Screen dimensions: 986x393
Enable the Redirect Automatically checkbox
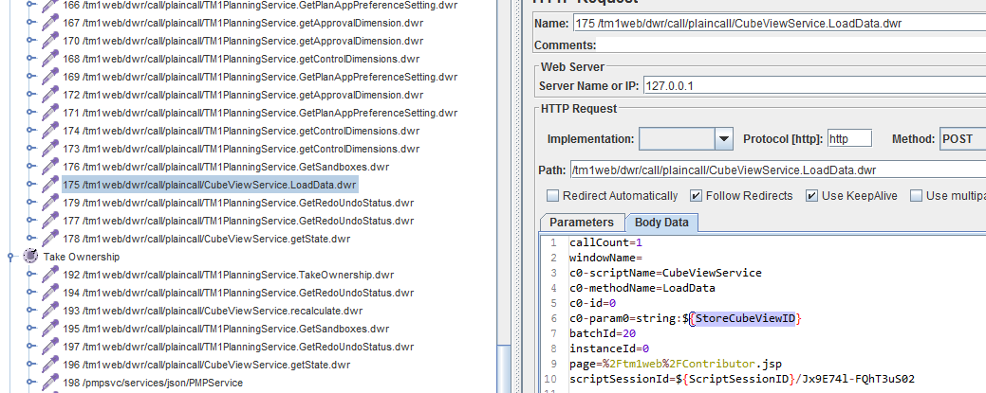552,196
